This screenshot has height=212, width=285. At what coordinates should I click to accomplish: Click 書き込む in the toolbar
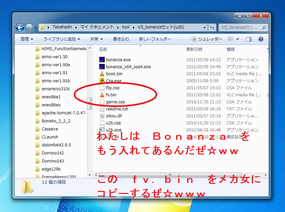(121, 39)
